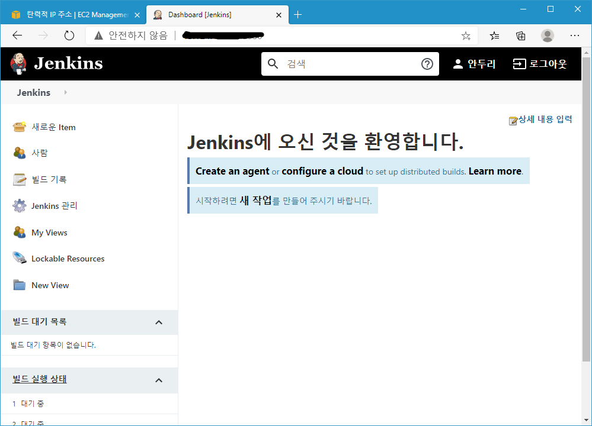592x426 pixels.
Task: Open the favorites list icon
Action: 494,36
